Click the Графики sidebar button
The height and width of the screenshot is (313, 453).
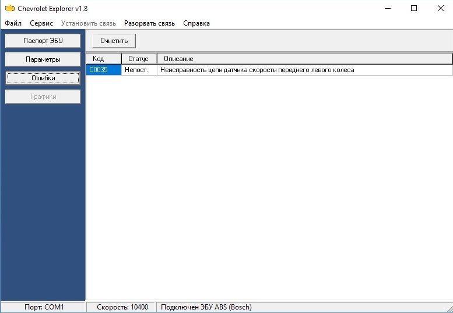(x=43, y=97)
